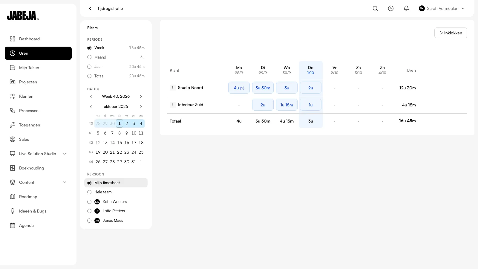Image resolution: width=478 pixels, height=269 pixels.
Task: Click the clock history icon in header
Action: pyautogui.click(x=391, y=8)
